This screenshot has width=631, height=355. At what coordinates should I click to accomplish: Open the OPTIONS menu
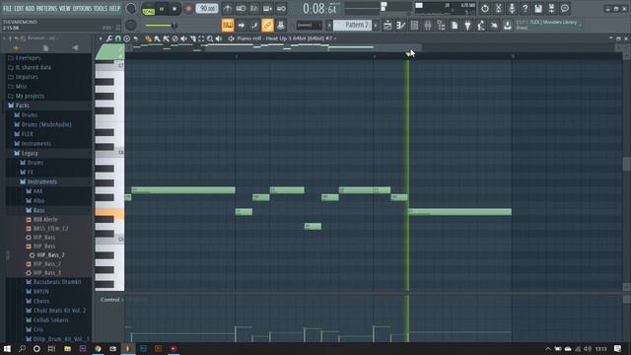[x=82, y=9]
